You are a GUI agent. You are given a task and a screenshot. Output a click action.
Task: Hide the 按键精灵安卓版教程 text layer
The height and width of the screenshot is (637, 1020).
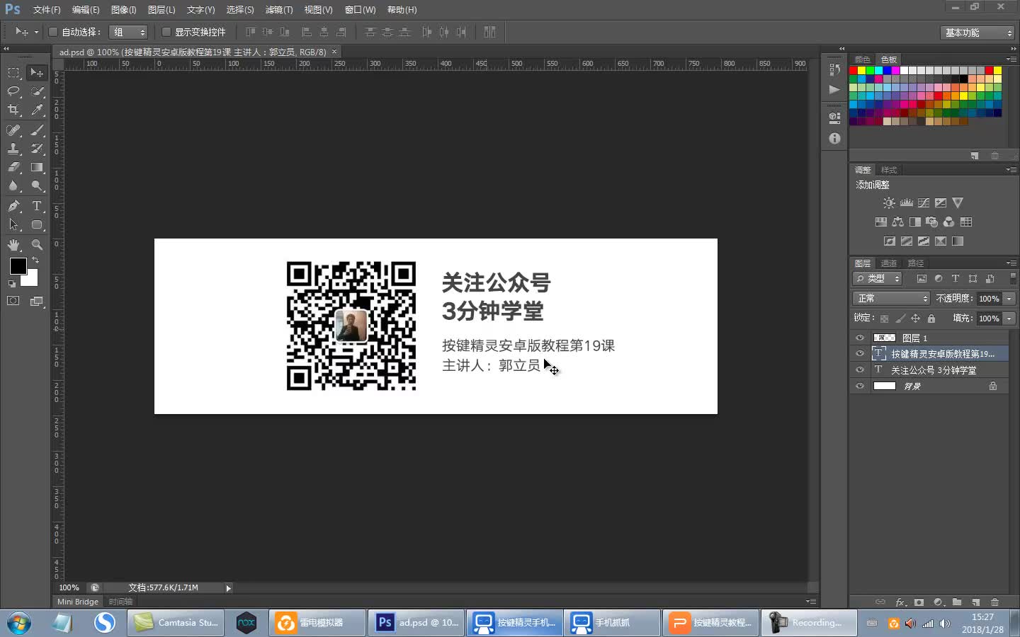860,353
